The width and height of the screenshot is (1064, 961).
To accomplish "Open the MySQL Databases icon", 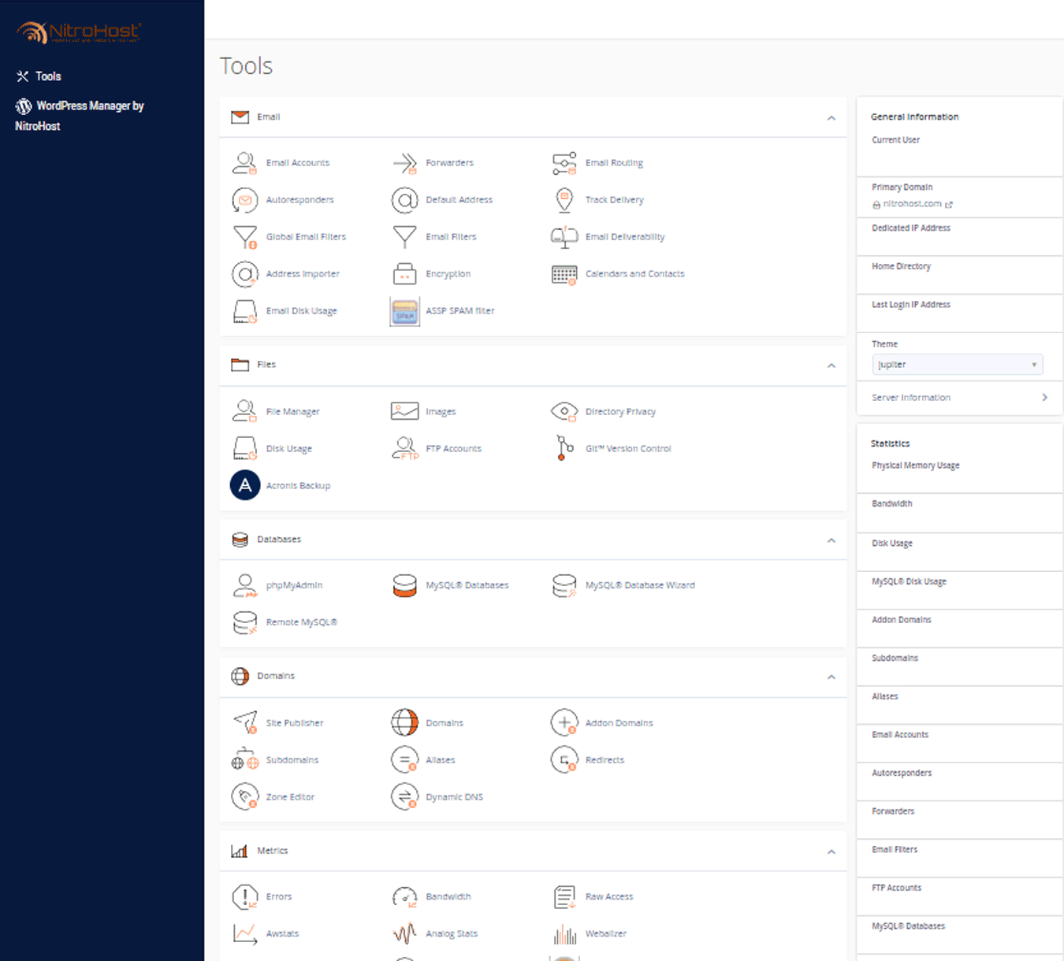I will pos(404,585).
